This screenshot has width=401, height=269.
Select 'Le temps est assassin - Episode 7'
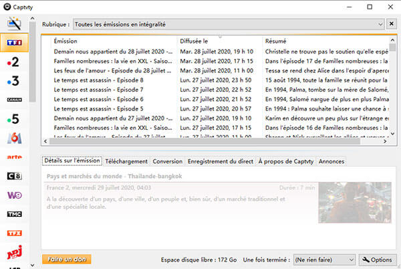(x=98, y=90)
